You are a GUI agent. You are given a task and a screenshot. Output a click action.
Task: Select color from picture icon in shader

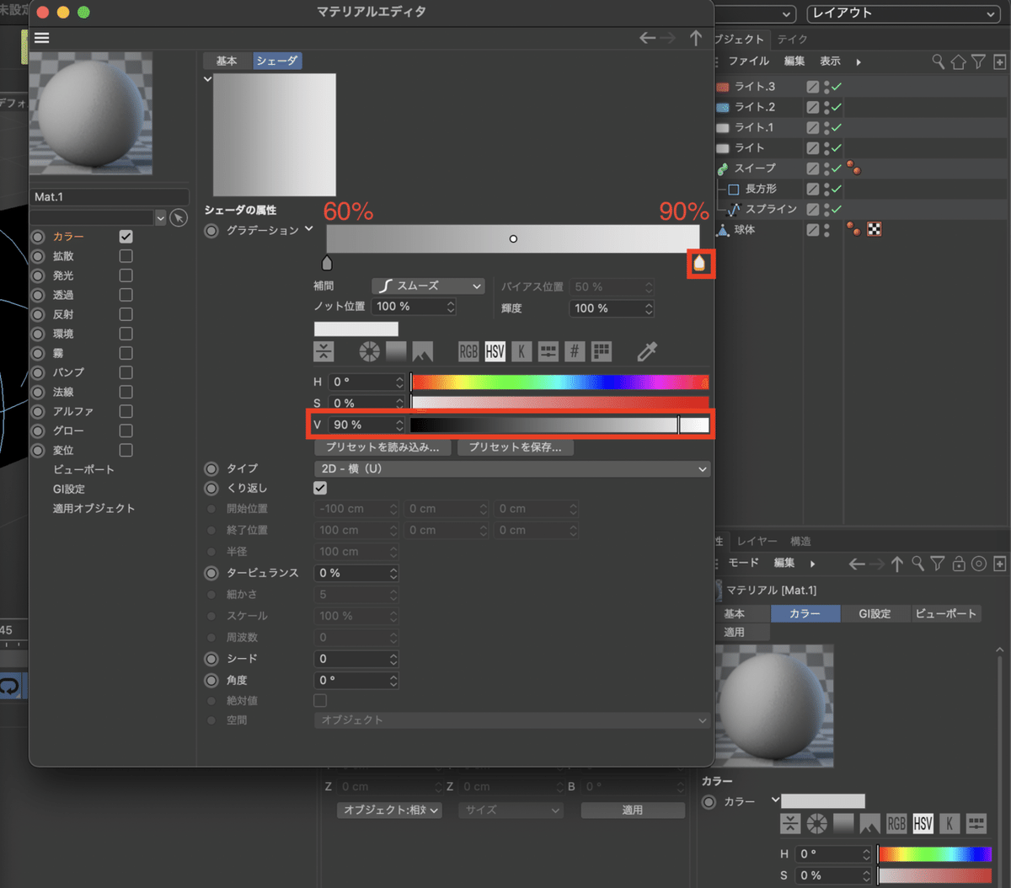tap(422, 351)
